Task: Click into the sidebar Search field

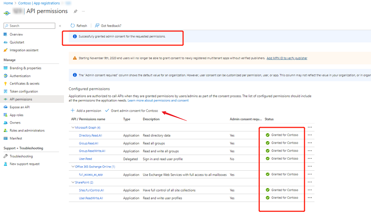Action: [31, 26]
